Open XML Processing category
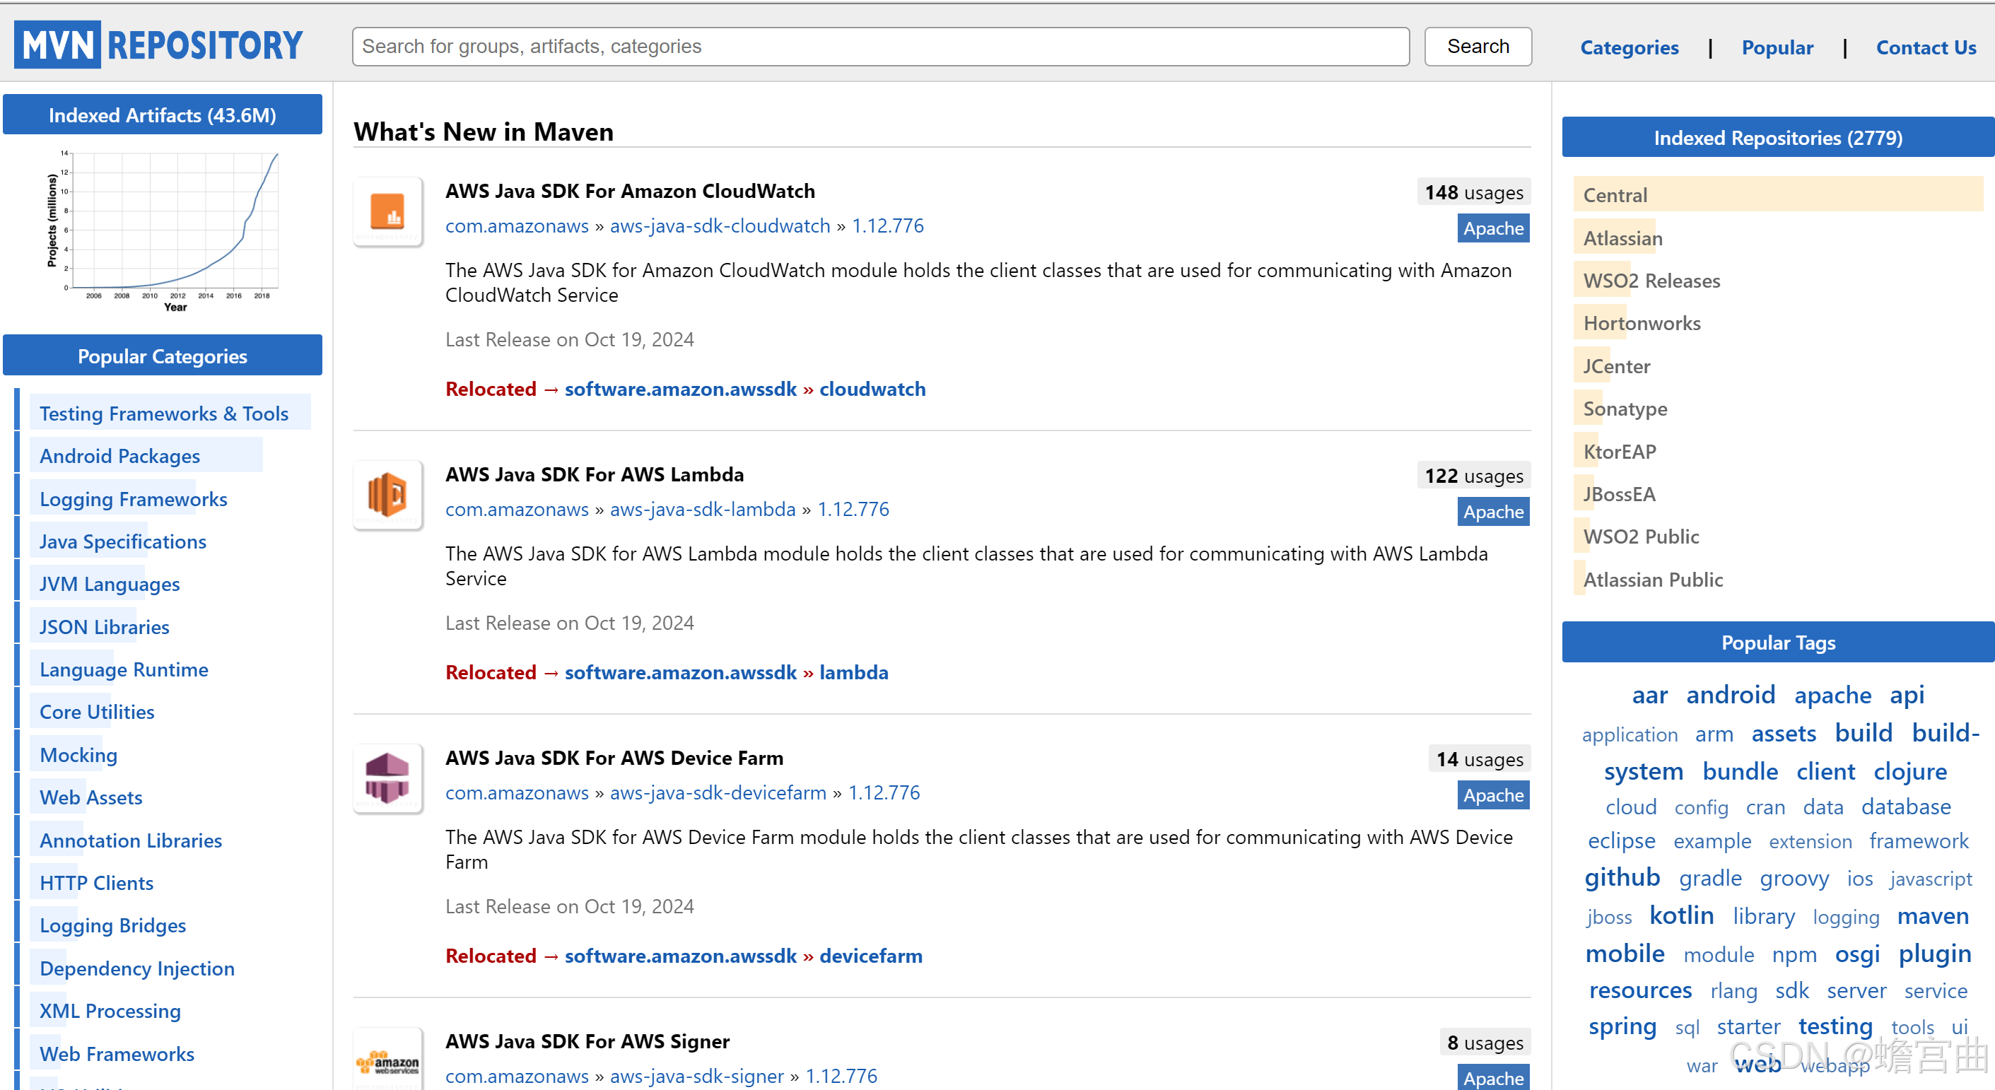Viewport: 1995px width, 1090px height. coord(110,1010)
